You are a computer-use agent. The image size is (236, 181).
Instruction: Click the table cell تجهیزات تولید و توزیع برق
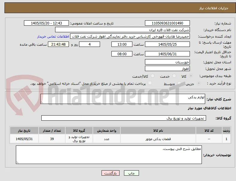pyautogui.click(x=79, y=139)
